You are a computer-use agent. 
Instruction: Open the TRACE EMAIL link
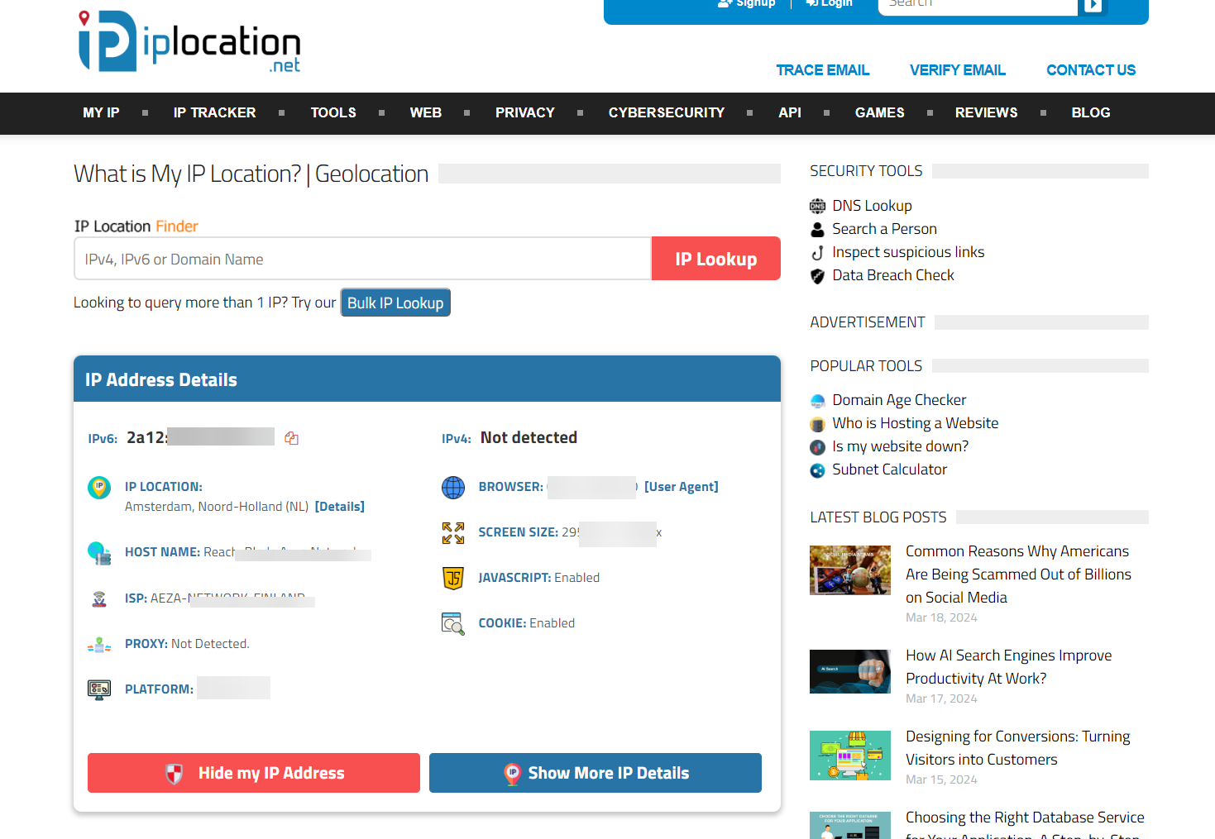click(822, 70)
